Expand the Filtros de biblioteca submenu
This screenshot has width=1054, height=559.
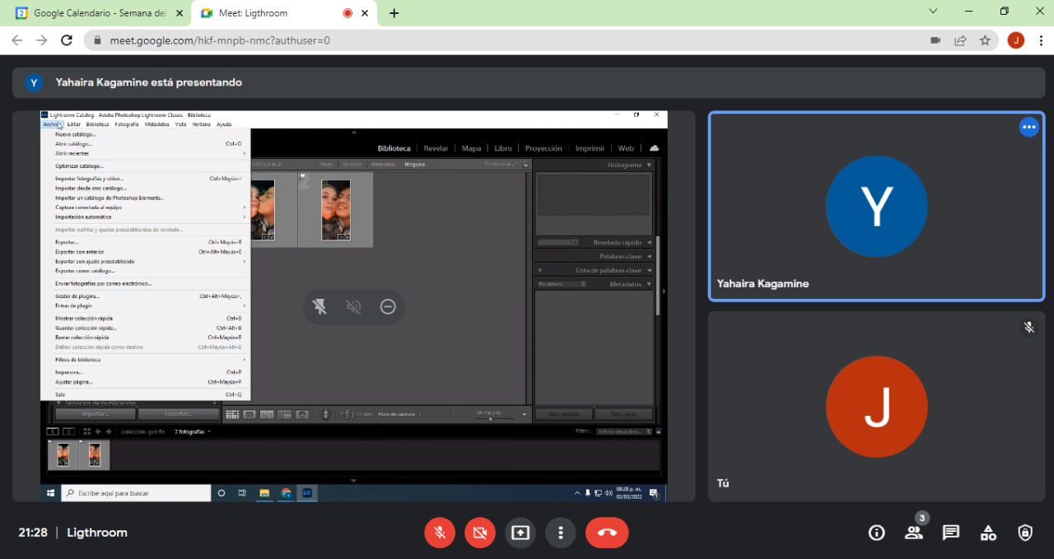(146, 360)
